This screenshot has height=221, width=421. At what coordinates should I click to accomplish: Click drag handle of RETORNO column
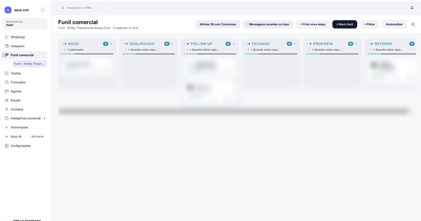pos(369,44)
